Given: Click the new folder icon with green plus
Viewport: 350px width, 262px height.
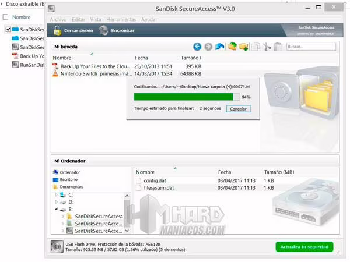Looking at the screenshot, I should pyautogui.click(x=243, y=47).
